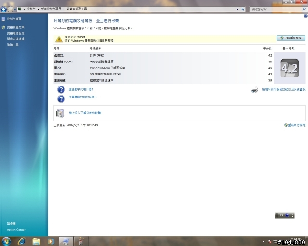Open the address bar history dropdown

coord(237,9)
